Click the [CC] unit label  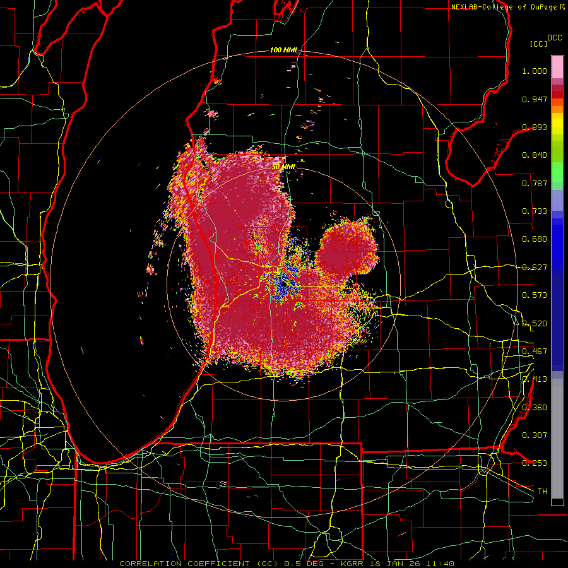coord(539,44)
